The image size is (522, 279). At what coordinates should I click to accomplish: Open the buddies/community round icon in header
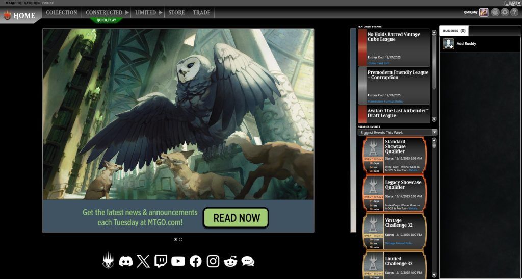pyautogui.click(x=495, y=12)
